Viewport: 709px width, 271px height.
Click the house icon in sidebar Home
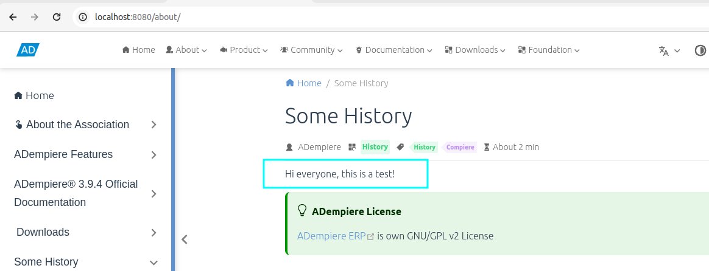click(18, 95)
